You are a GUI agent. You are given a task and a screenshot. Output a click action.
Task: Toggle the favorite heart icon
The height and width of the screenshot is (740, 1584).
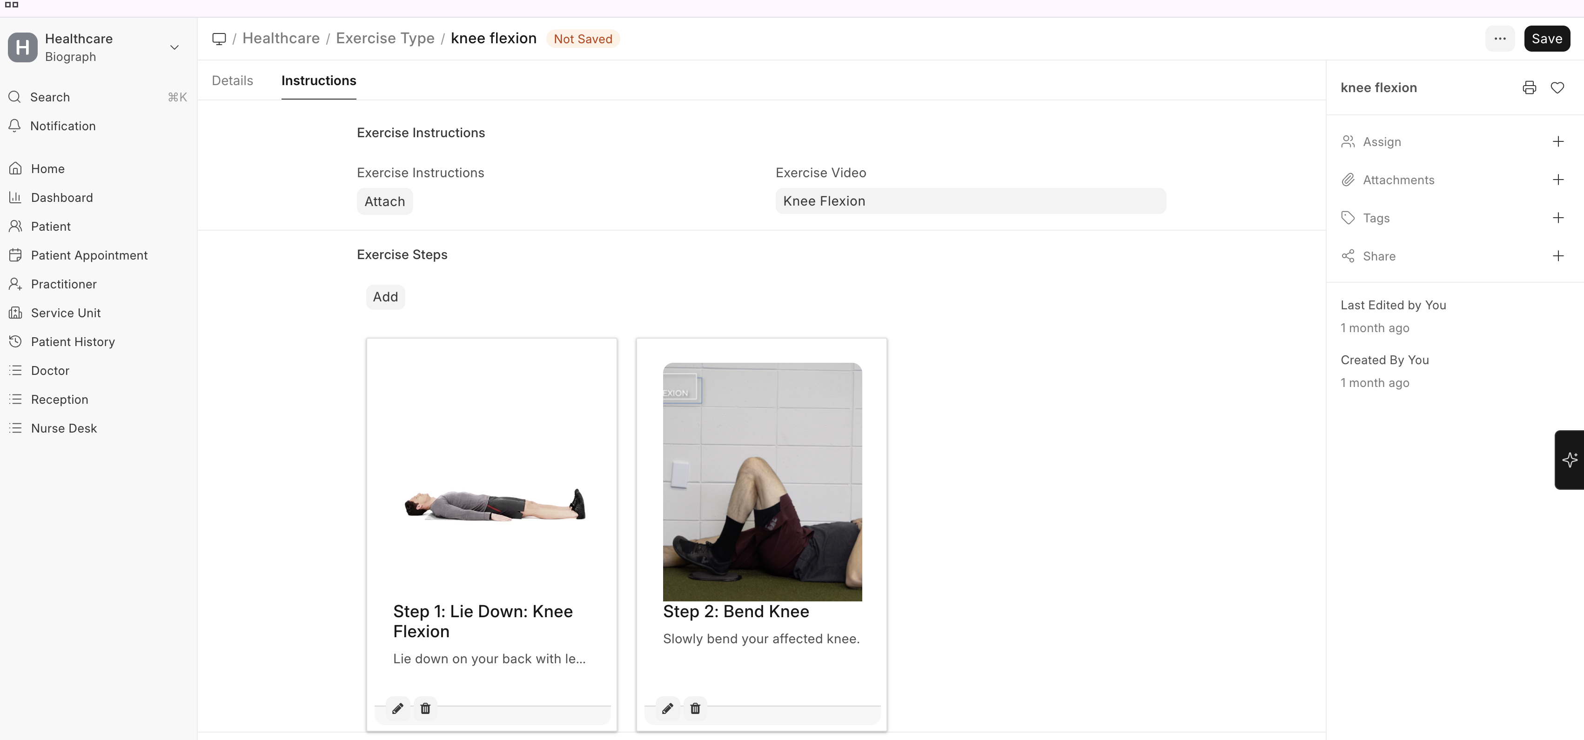1557,87
